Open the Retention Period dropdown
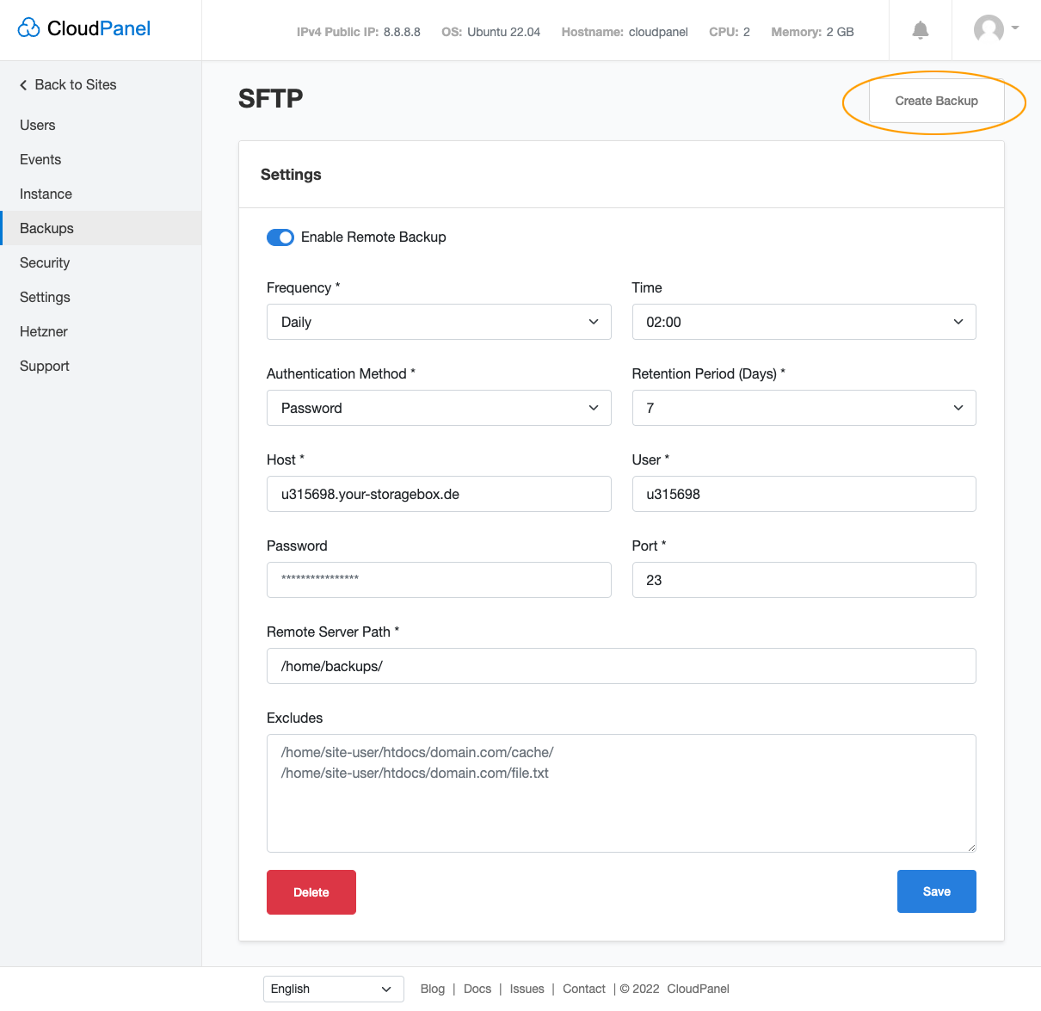This screenshot has height=1011, width=1041. click(x=804, y=407)
